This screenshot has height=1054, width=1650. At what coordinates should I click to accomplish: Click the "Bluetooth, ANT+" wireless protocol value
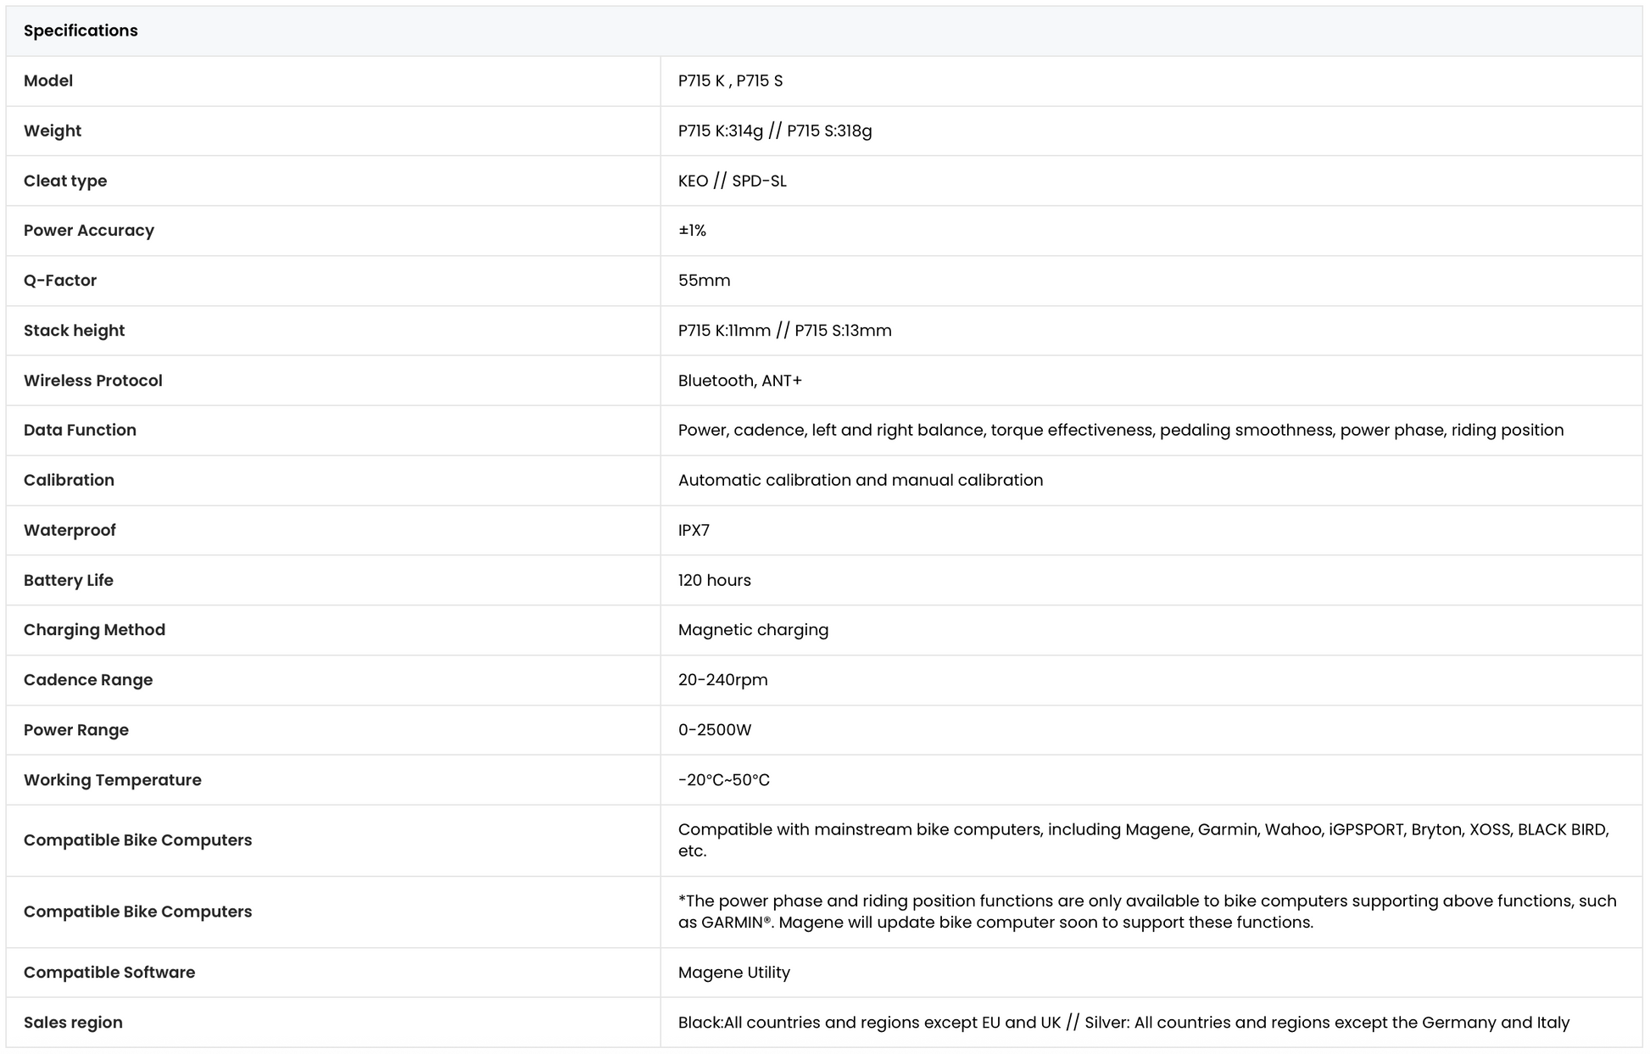[x=739, y=381]
